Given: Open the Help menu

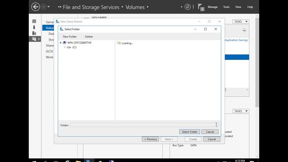Looking at the screenshot, I should pos(250,7).
